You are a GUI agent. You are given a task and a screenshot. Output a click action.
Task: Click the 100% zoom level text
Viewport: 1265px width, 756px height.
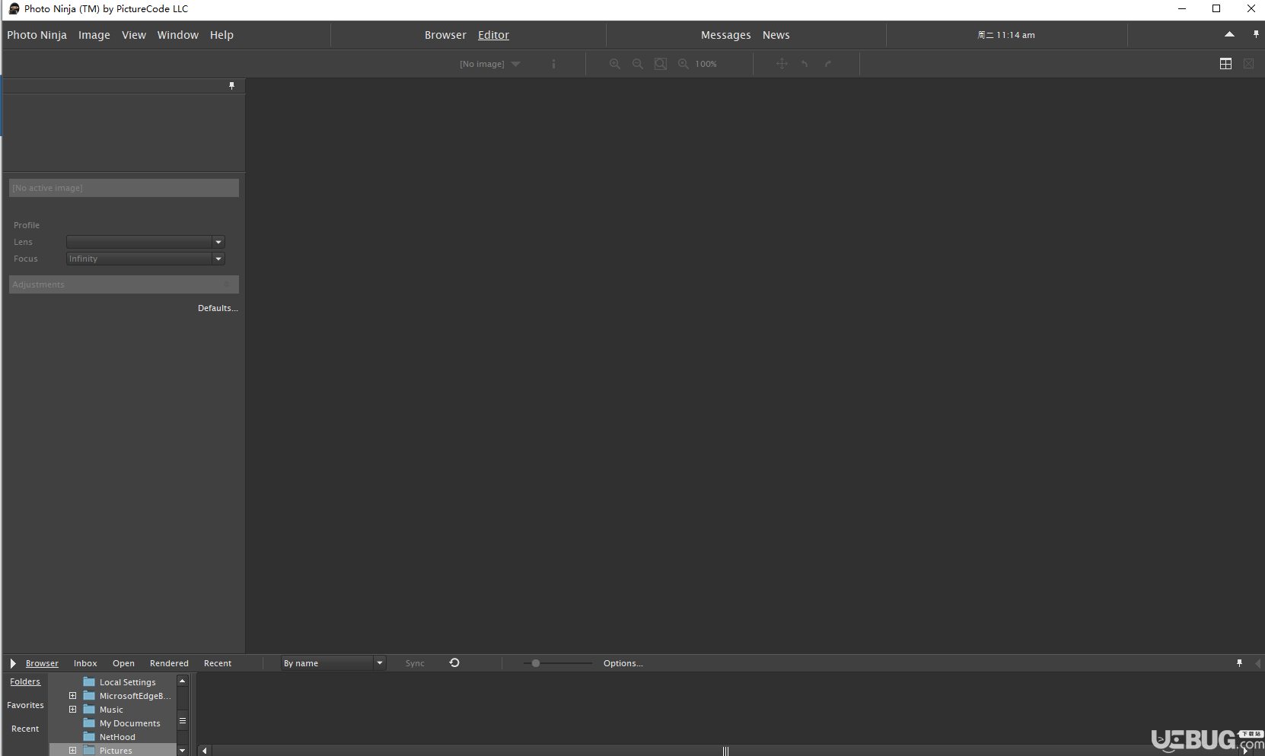[x=706, y=64]
